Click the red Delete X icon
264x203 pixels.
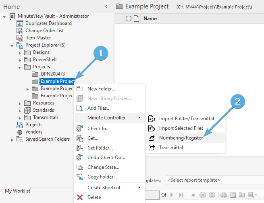click(80, 197)
